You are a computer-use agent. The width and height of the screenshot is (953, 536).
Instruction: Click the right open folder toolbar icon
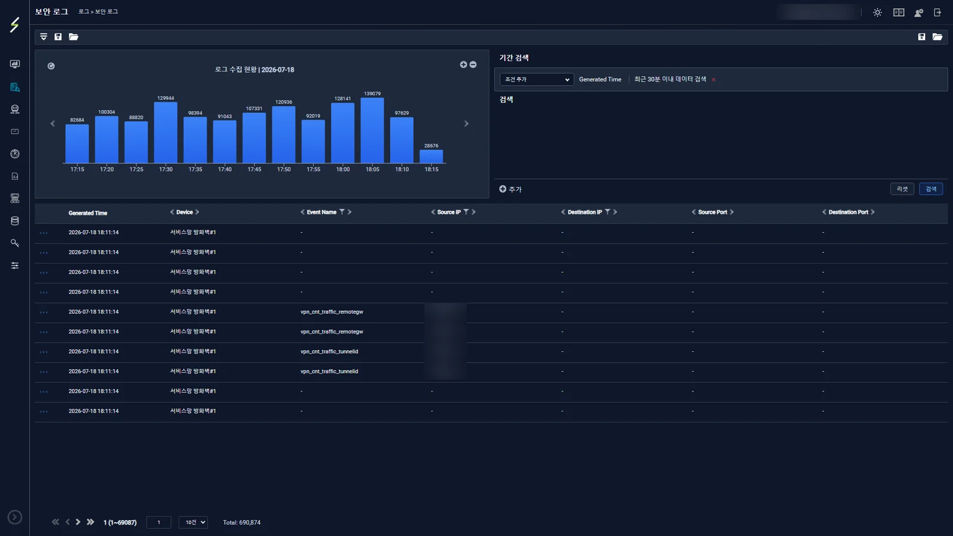(938, 37)
